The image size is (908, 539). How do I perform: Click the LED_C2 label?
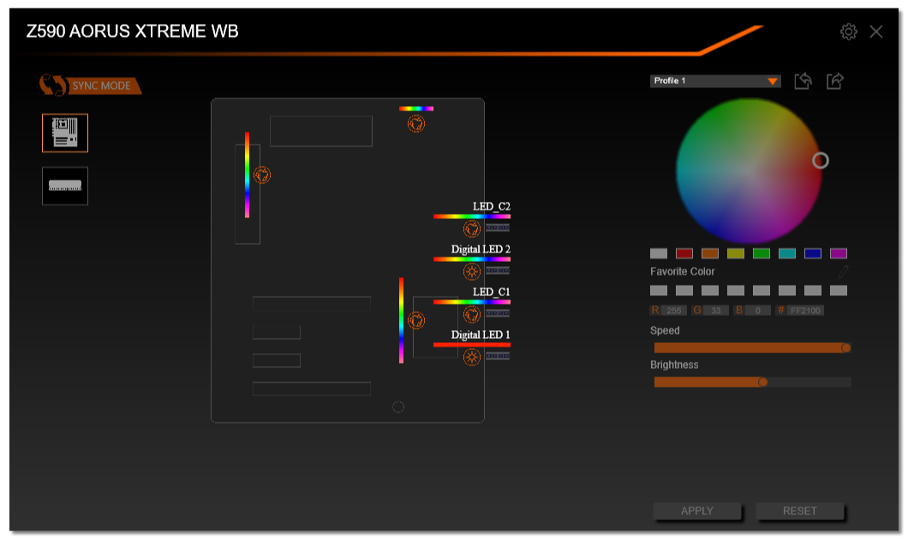(491, 206)
